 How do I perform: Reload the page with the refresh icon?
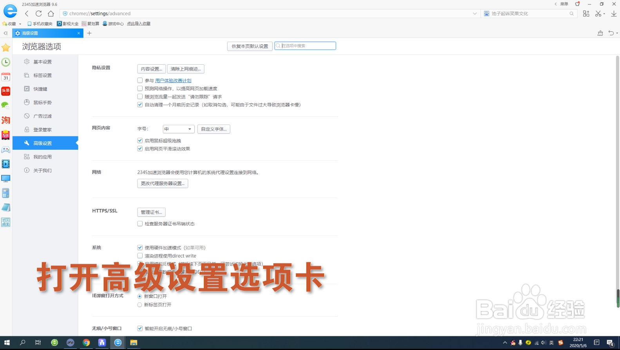pyautogui.click(x=38, y=13)
